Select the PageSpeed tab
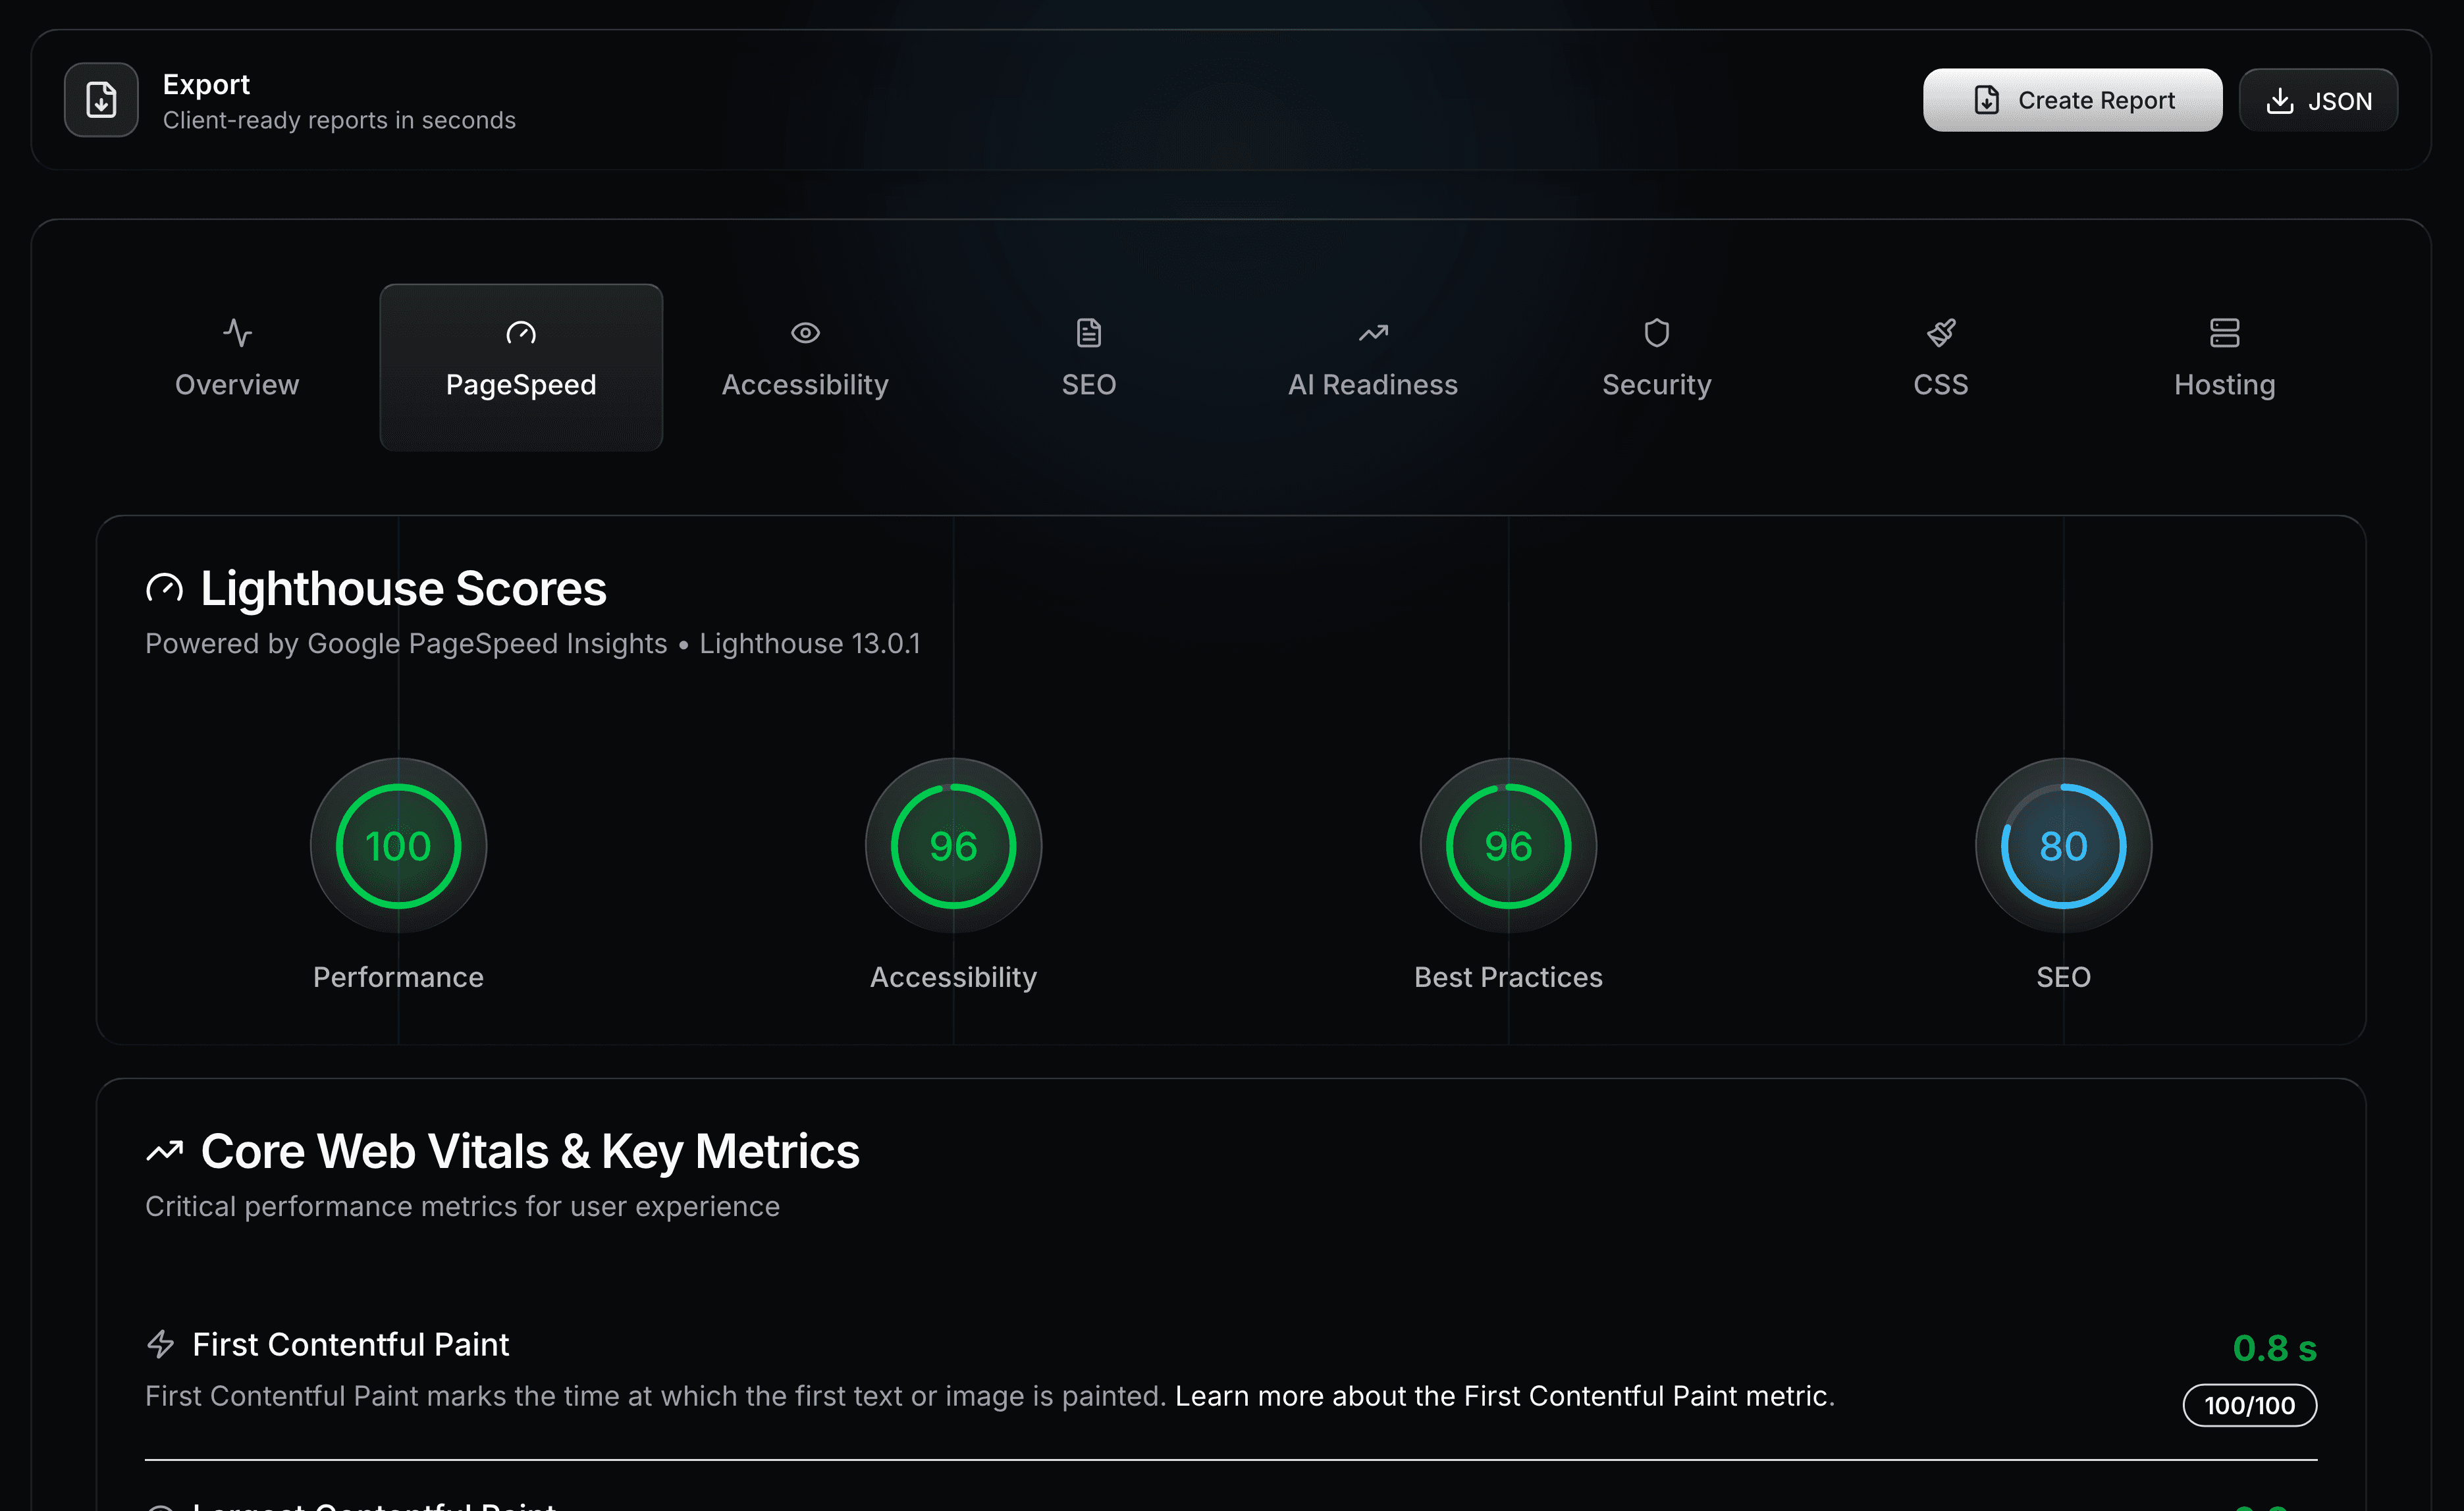This screenshot has width=2464, height=1511. (x=521, y=367)
